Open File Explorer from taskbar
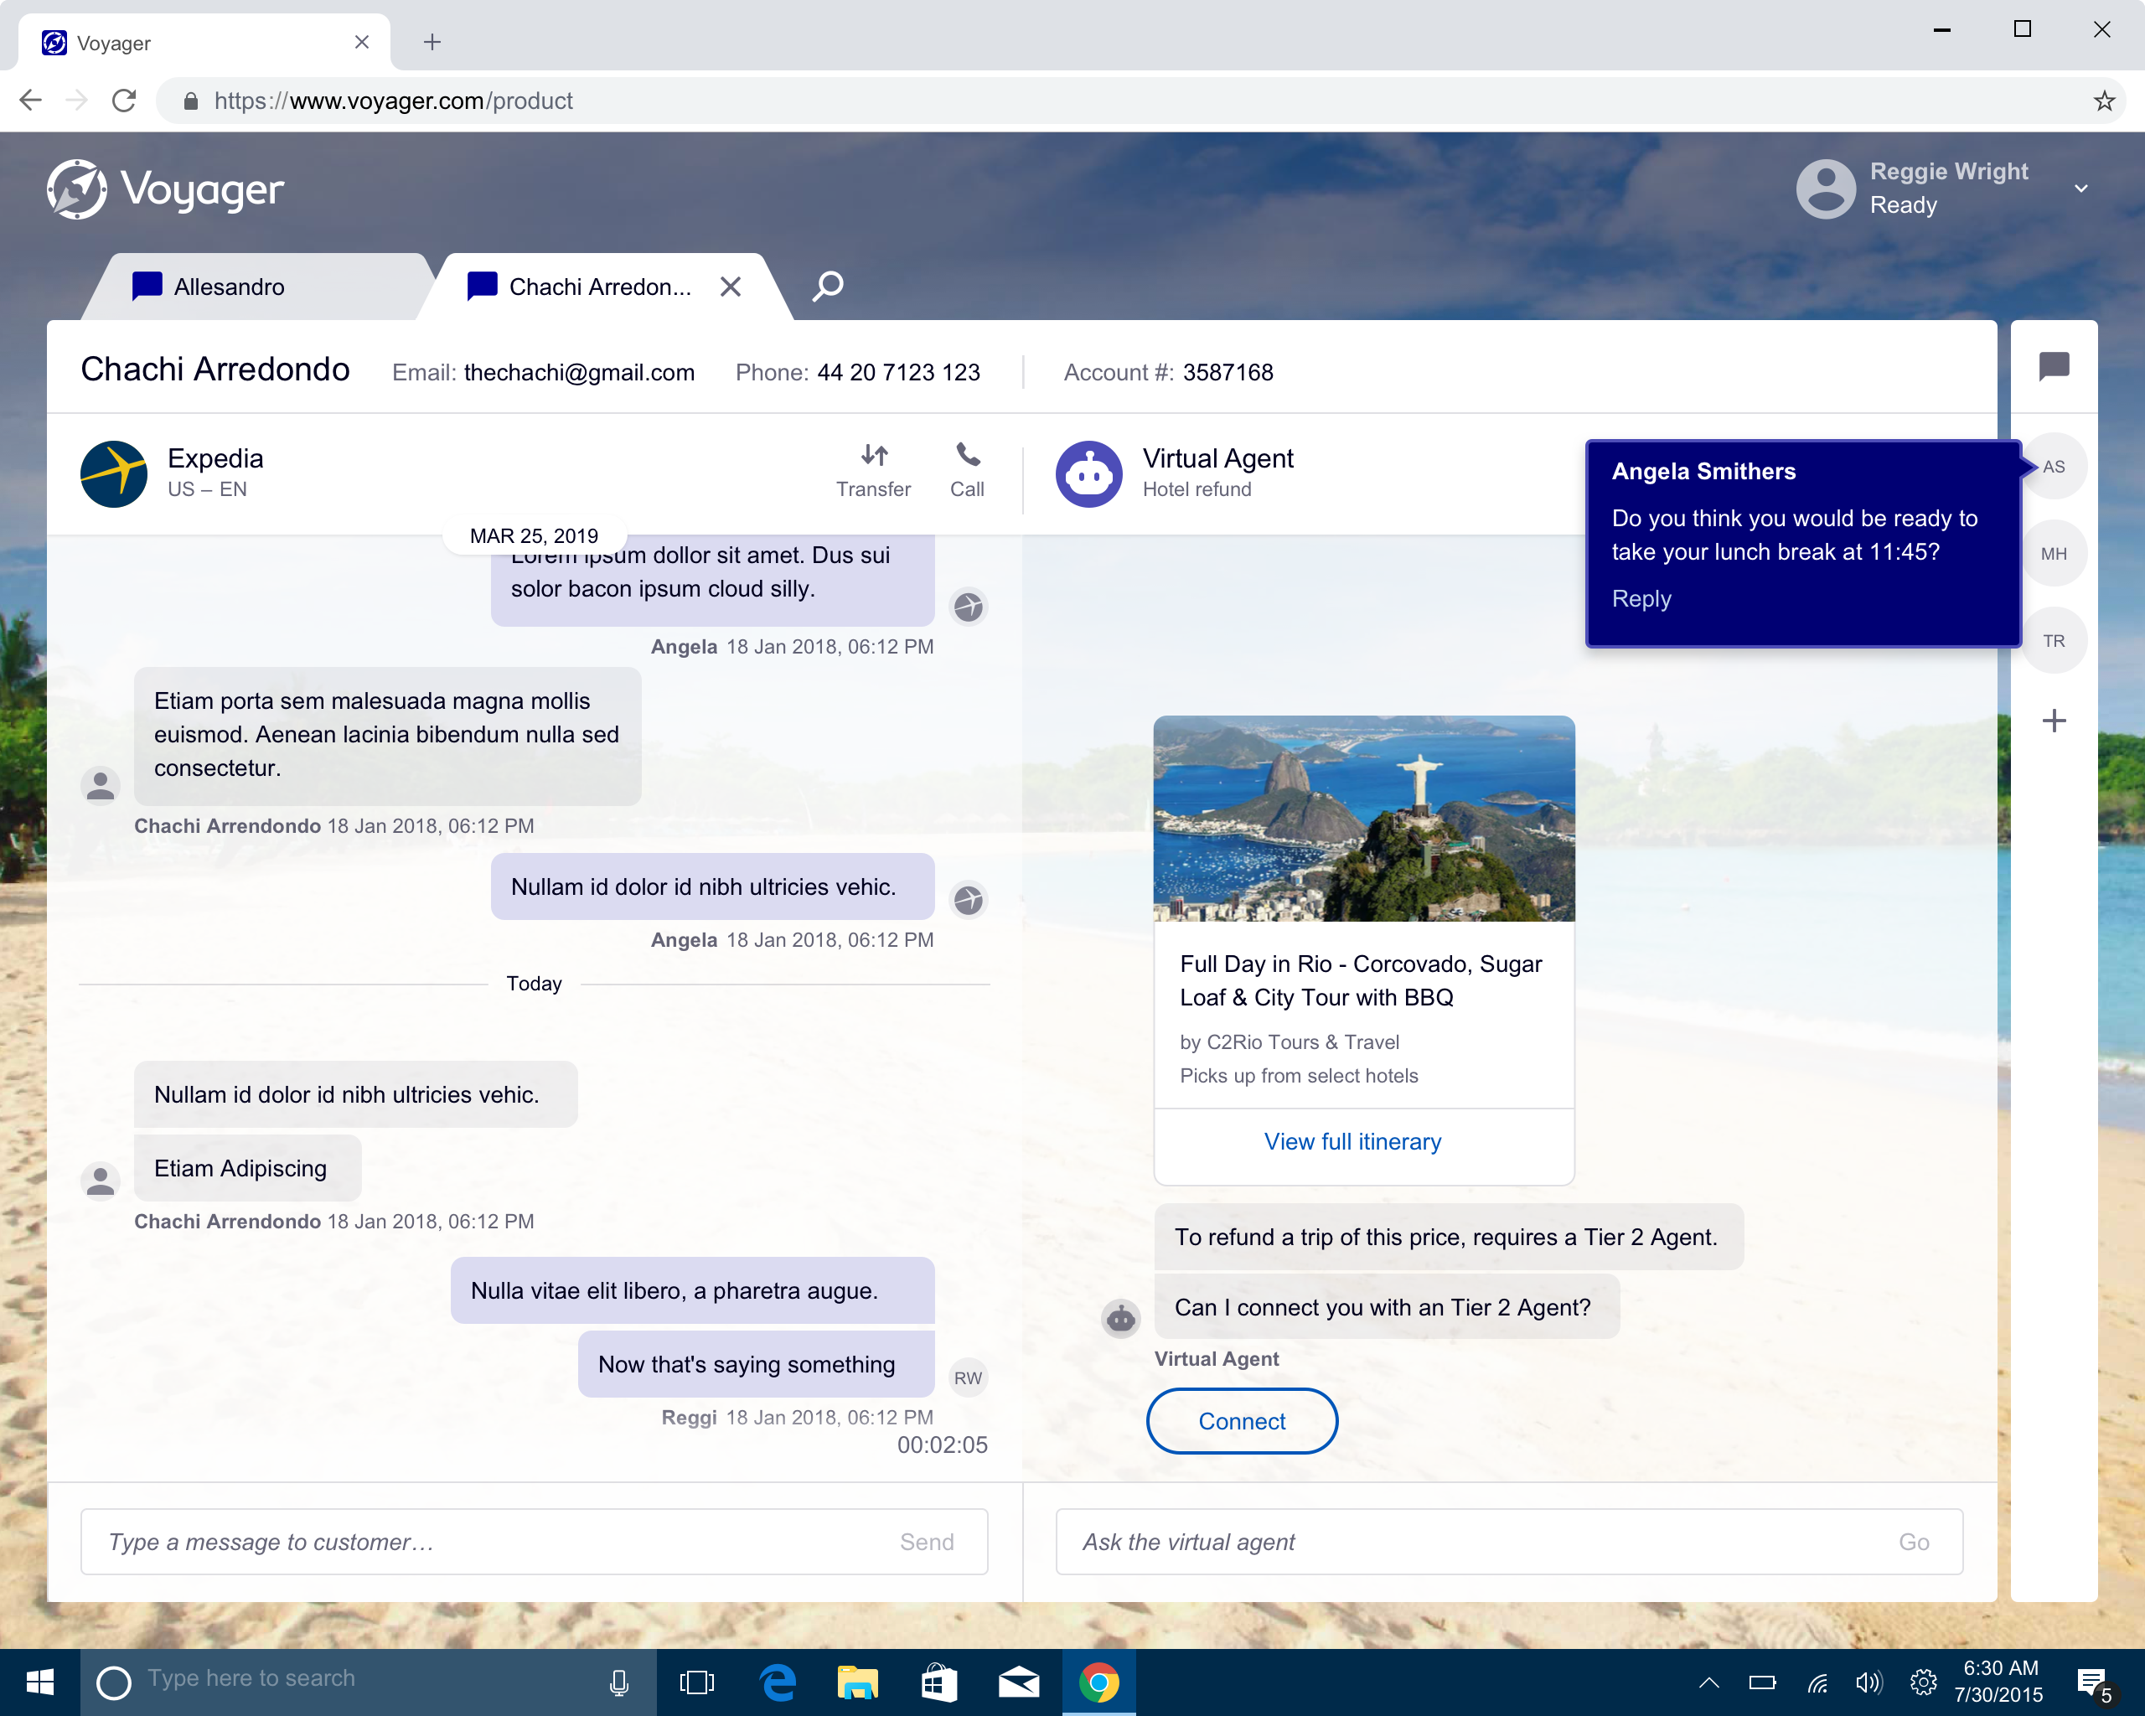This screenshot has height=1716, width=2145. tap(858, 1682)
